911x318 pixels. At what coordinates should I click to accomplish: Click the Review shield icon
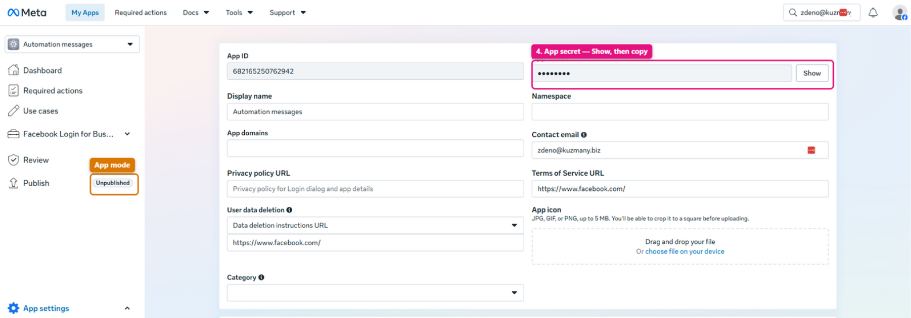pos(14,160)
